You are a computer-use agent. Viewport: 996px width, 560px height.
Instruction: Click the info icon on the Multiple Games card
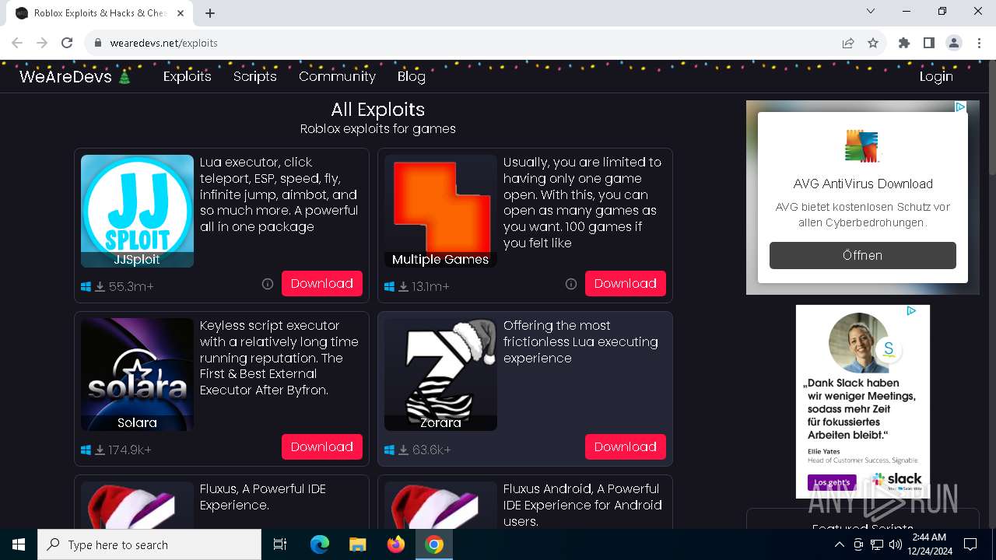[x=571, y=284]
